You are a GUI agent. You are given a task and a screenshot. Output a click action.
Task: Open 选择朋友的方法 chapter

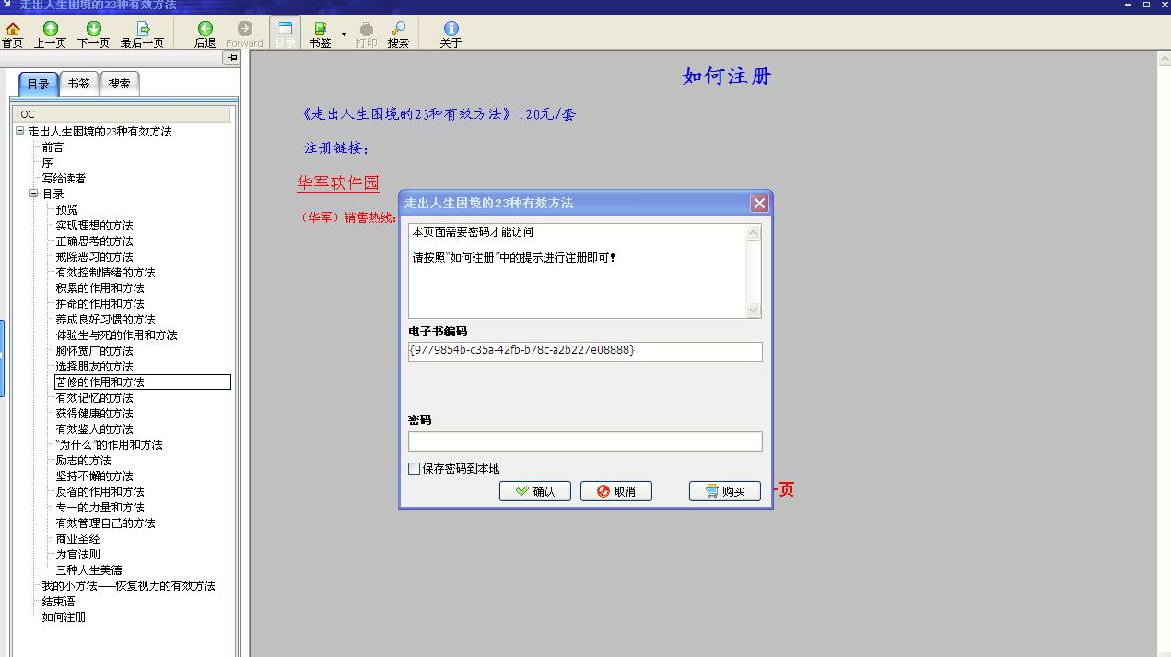click(94, 367)
